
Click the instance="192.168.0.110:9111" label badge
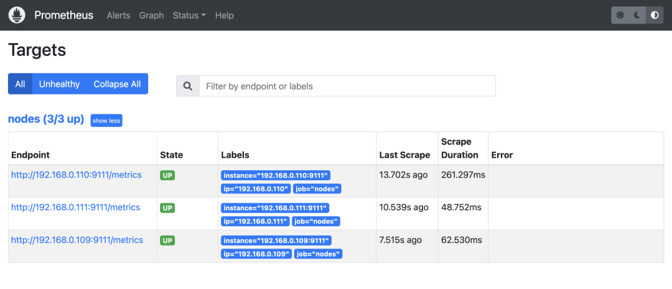coord(275,176)
